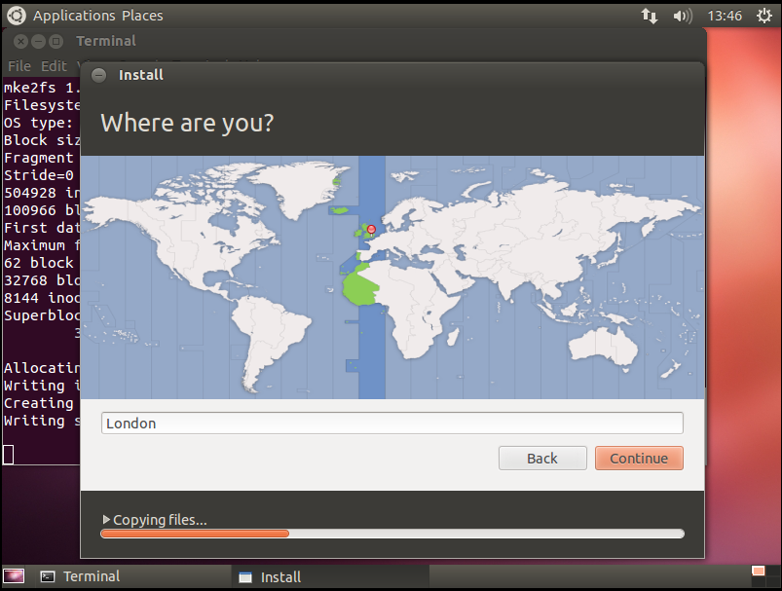Maximize the Terminal window
The width and height of the screenshot is (782, 591).
pyautogui.click(x=56, y=41)
